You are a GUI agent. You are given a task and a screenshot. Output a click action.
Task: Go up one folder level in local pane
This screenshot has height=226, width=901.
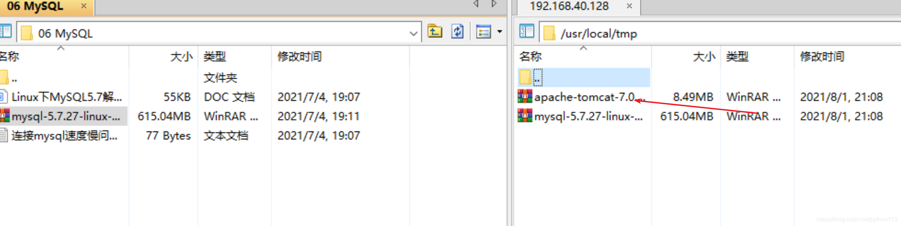[x=435, y=32]
